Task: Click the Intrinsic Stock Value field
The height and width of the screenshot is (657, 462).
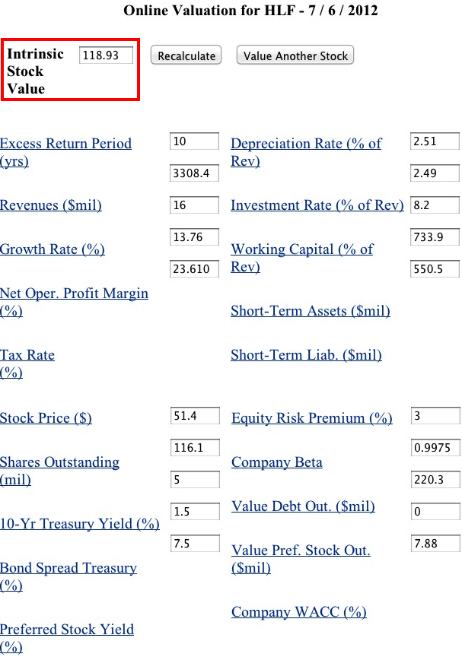Action: coord(106,56)
